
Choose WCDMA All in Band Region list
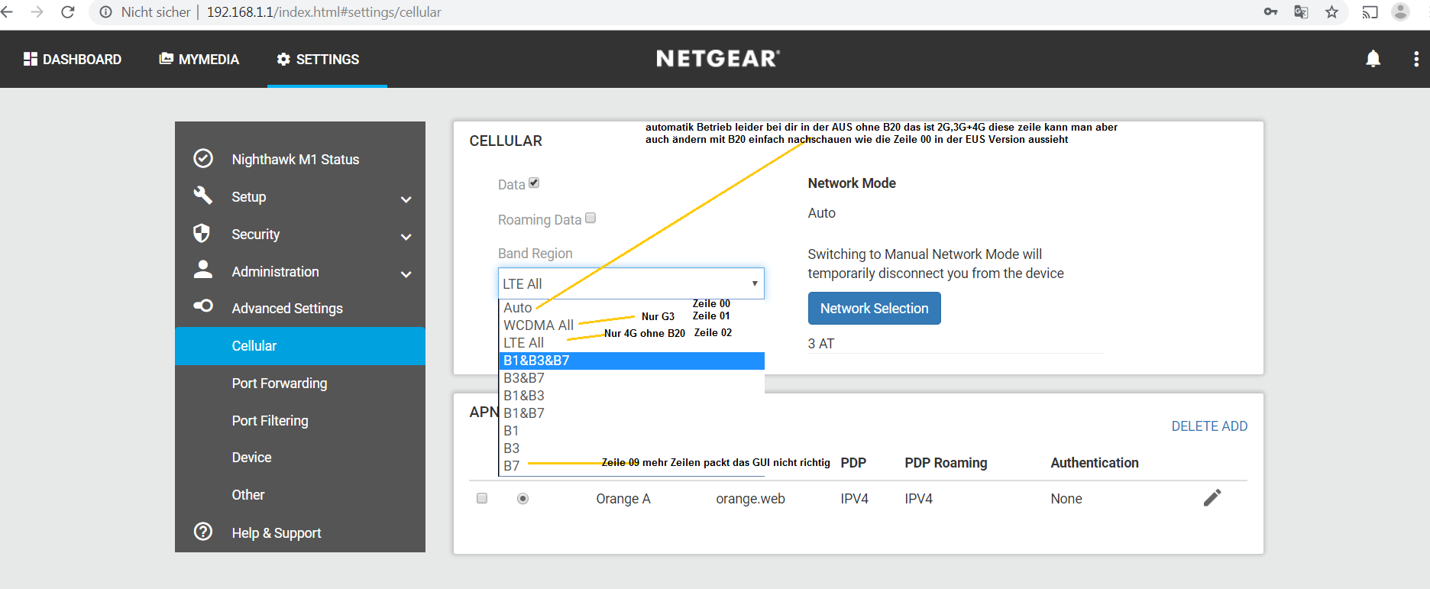click(632, 325)
